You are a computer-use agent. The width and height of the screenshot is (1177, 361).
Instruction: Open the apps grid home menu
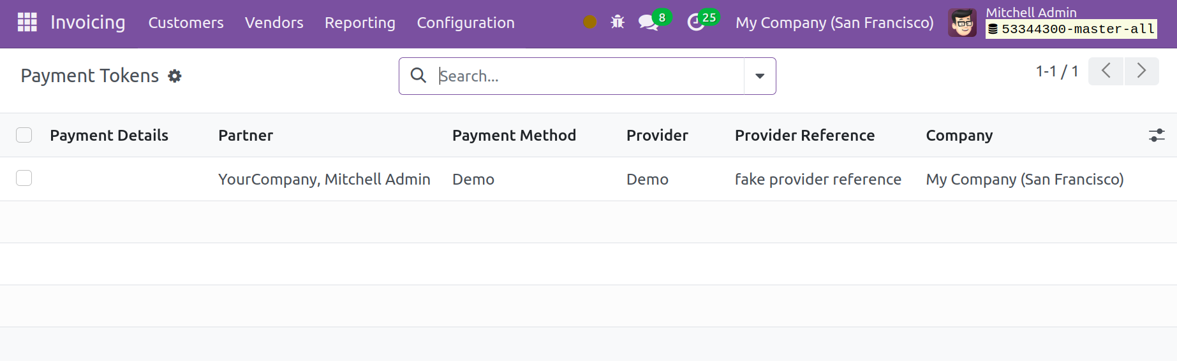click(27, 22)
